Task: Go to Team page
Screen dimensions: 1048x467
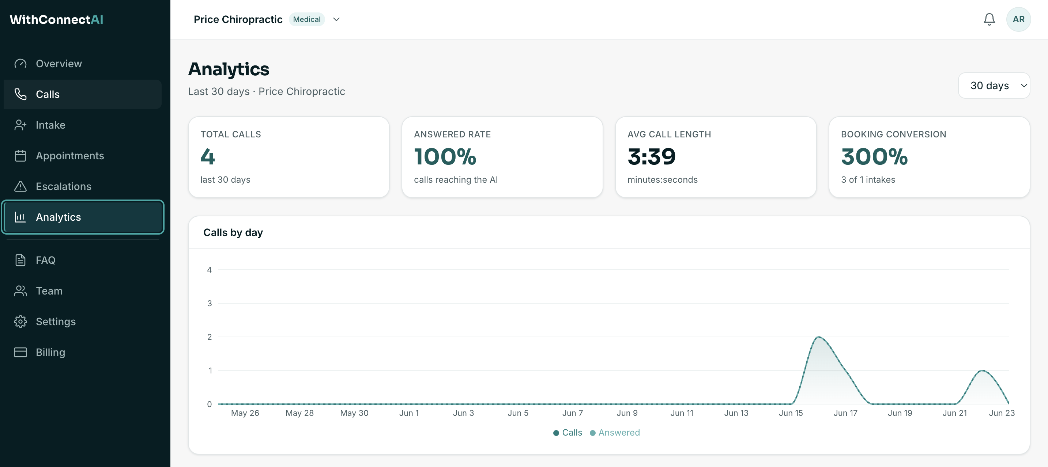Action: click(x=83, y=291)
